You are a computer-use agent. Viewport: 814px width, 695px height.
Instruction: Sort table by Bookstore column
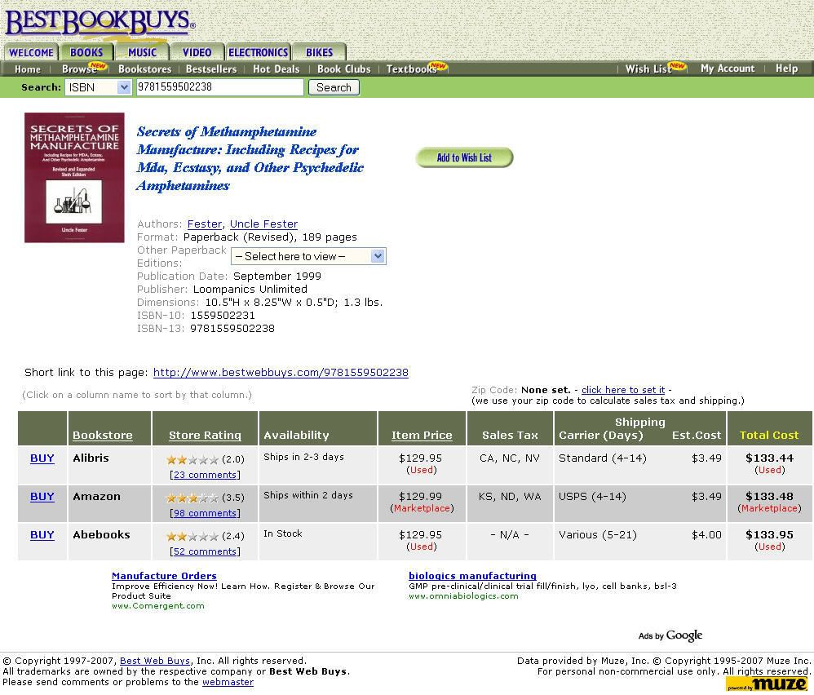[x=103, y=435]
